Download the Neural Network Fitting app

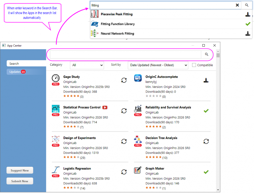[x=247, y=33]
